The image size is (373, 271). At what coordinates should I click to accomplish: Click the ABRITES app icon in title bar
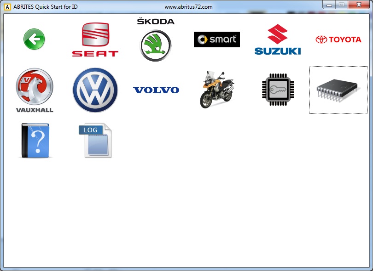point(7,7)
